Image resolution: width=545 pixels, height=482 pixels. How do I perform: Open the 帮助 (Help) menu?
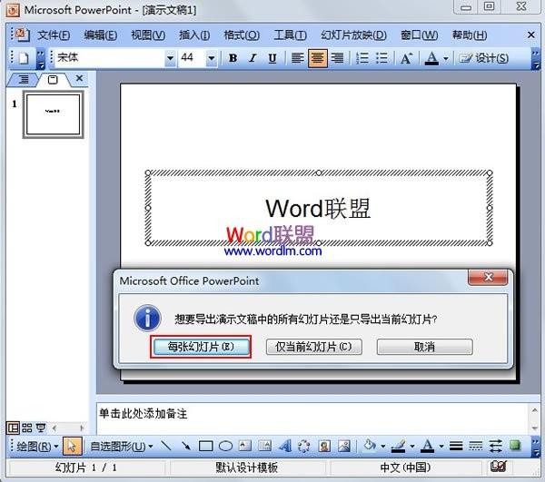point(470,35)
